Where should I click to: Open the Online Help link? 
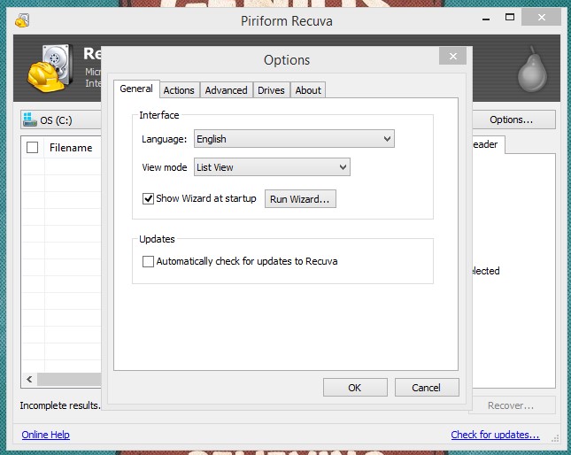[x=45, y=435]
